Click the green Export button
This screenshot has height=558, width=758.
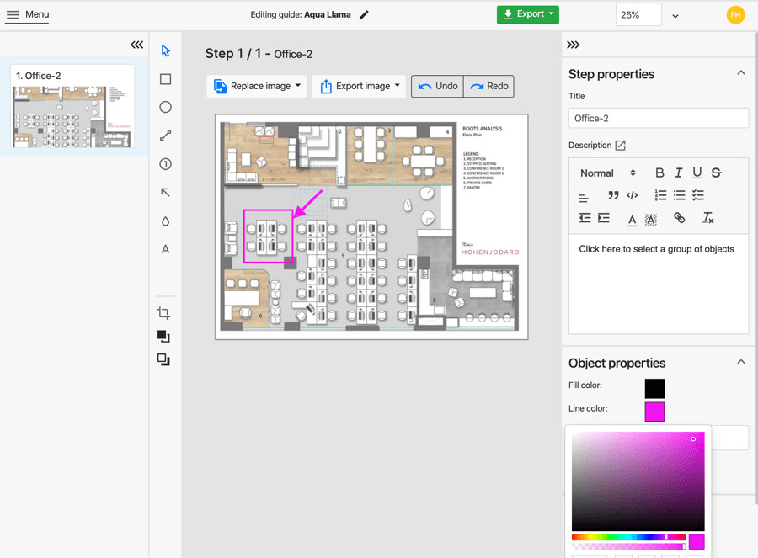tap(527, 14)
